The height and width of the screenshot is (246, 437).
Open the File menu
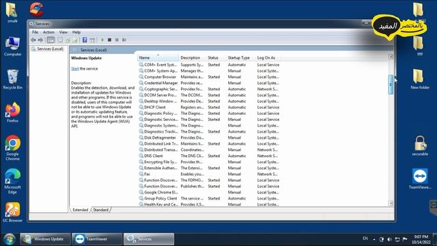(x=35, y=32)
